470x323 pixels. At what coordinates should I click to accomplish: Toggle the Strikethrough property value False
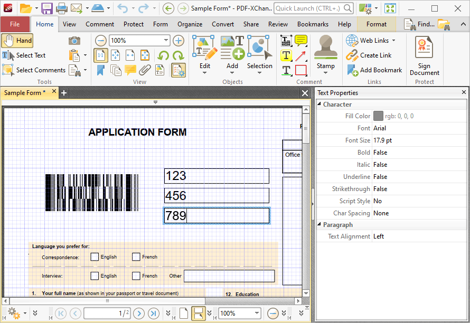point(380,189)
